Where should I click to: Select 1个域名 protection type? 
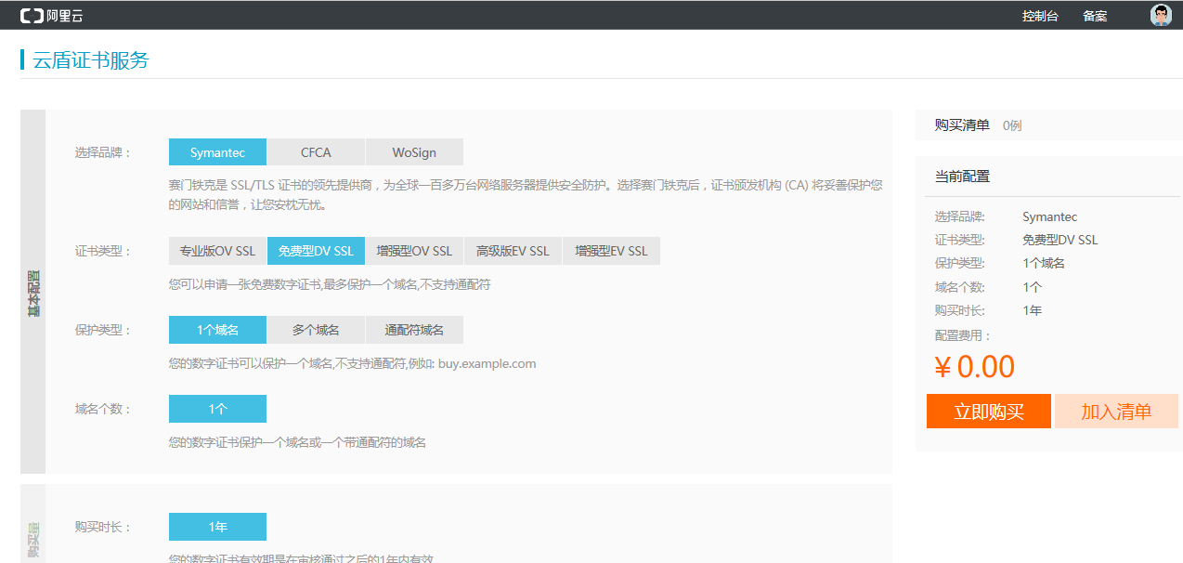coord(217,330)
